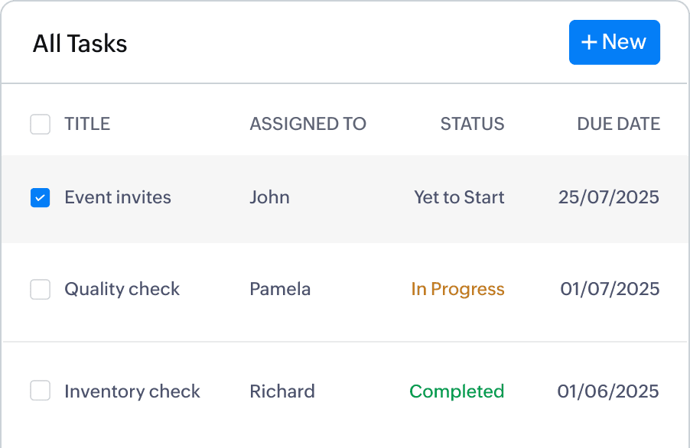
Task: Click the New task button
Action: (x=614, y=43)
